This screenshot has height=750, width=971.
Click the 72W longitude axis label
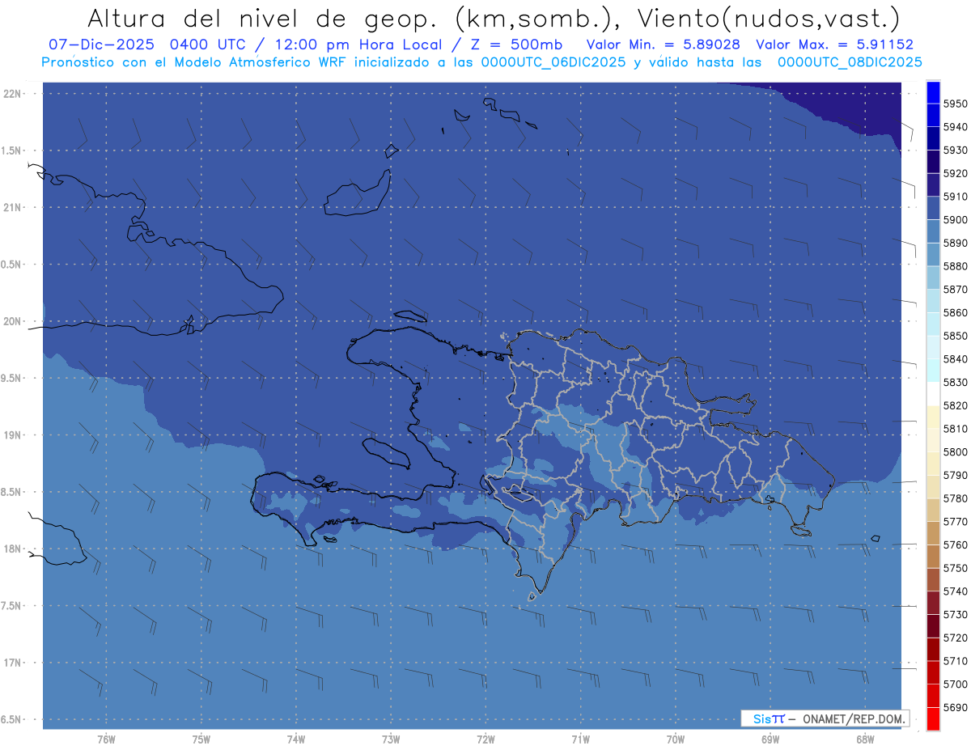(486, 739)
